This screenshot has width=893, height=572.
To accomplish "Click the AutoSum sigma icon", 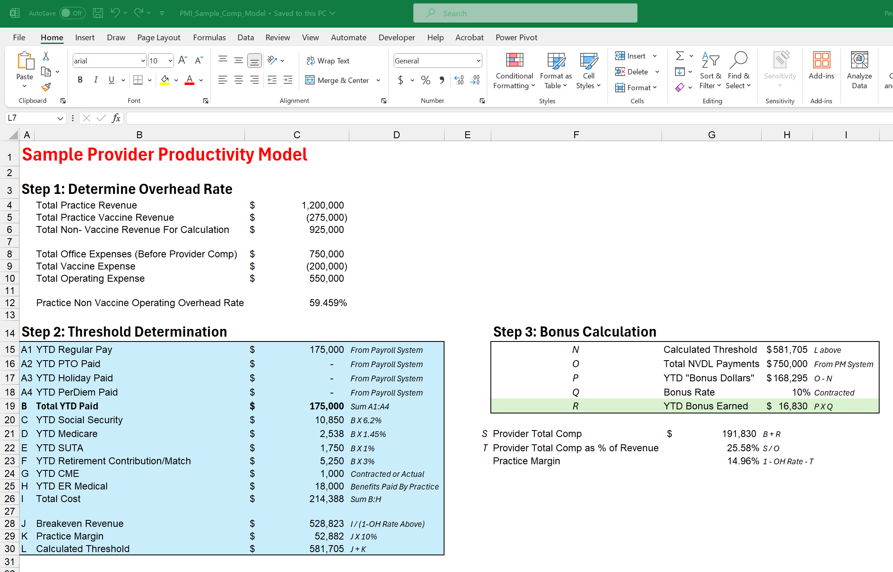I will point(680,56).
